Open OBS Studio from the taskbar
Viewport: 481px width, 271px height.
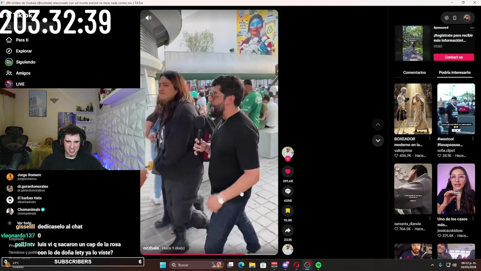click(x=307, y=265)
